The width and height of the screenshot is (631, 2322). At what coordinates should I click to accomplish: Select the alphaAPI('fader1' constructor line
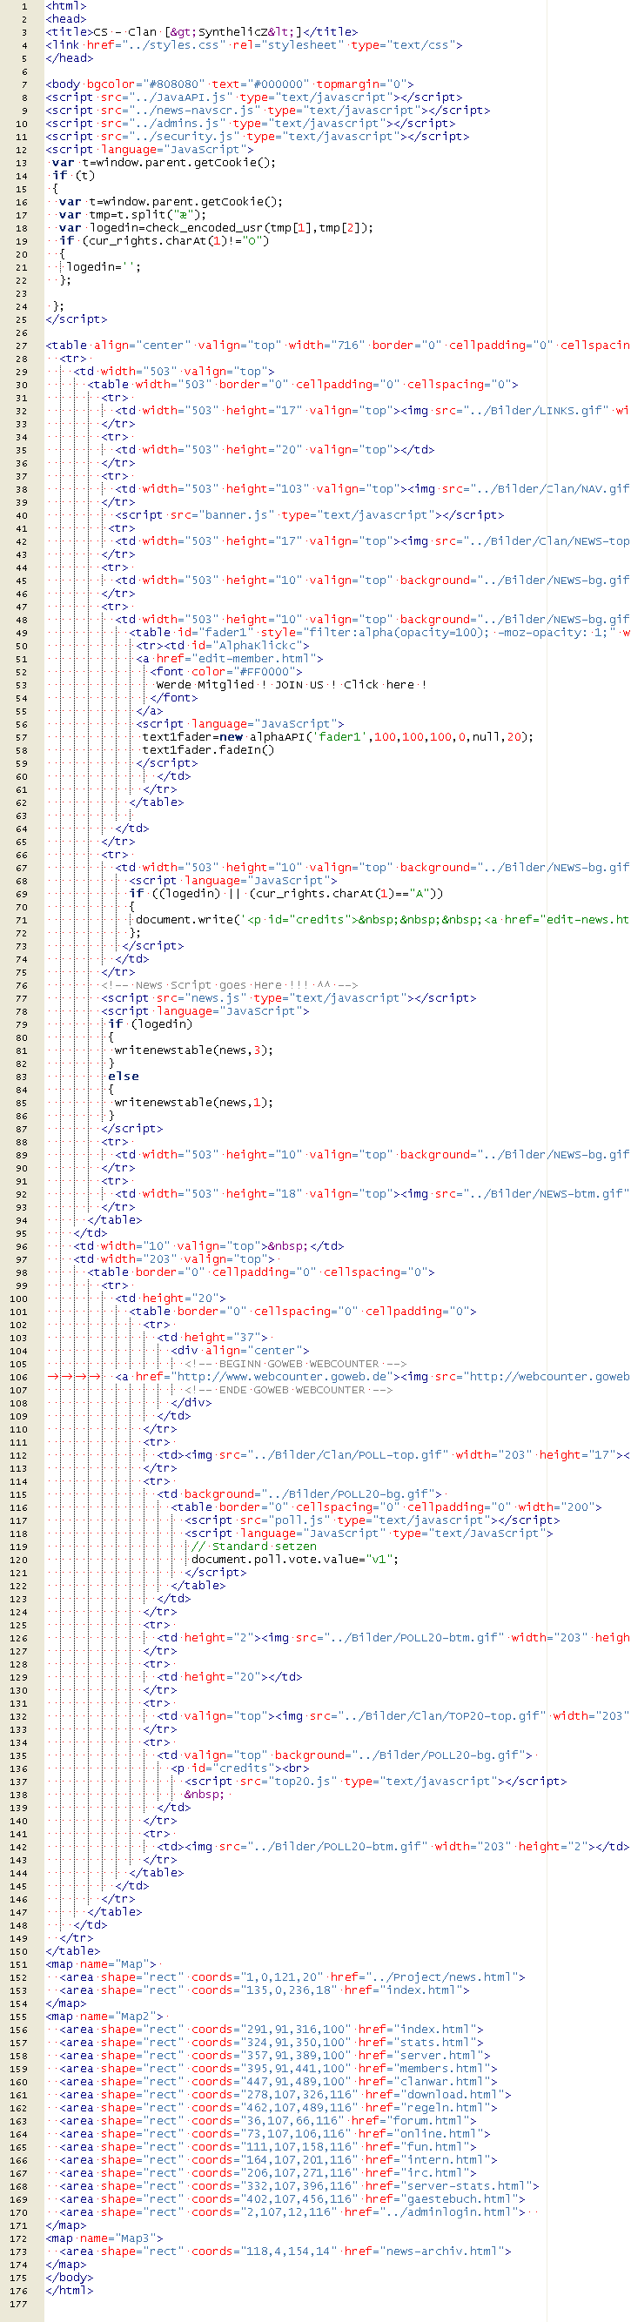[337, 737]
